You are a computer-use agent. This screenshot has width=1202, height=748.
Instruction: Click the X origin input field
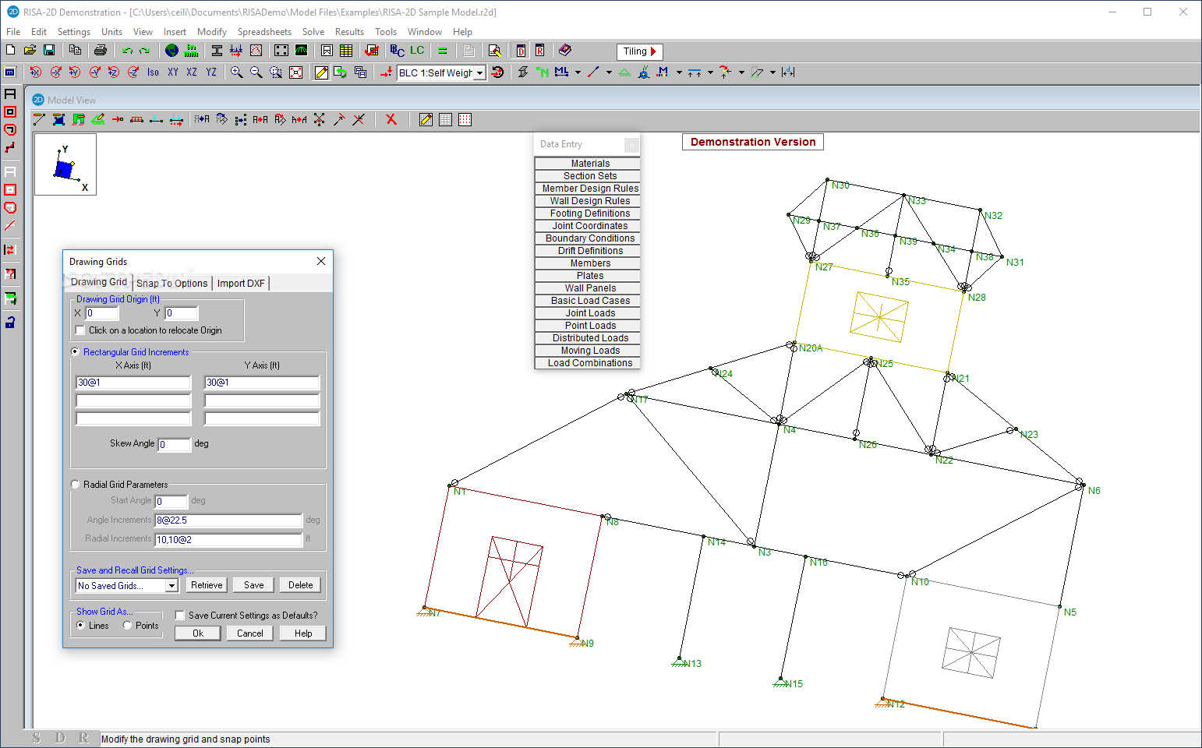(x=102, y=313)
